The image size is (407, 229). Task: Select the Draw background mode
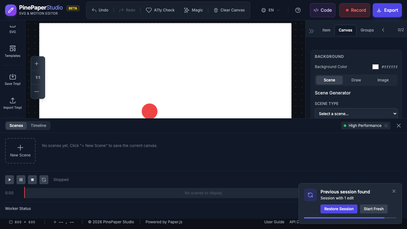coord(356,80)
